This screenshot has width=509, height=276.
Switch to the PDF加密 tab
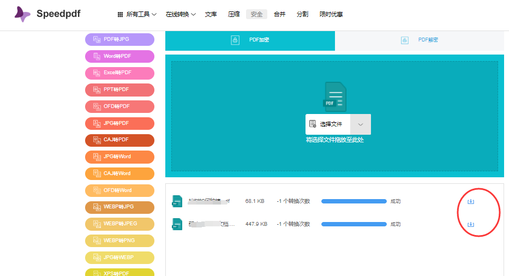pos(250,40)
